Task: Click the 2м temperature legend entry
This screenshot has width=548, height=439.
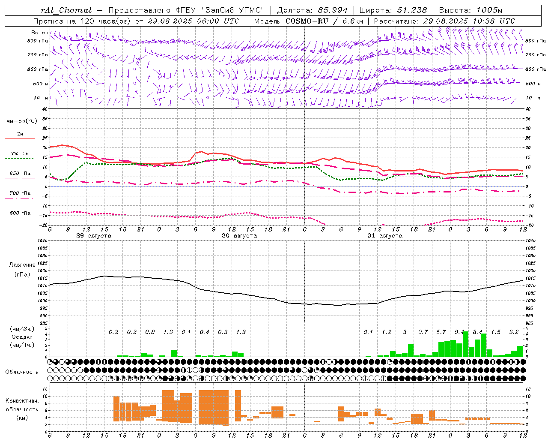Action: [20, 134]
